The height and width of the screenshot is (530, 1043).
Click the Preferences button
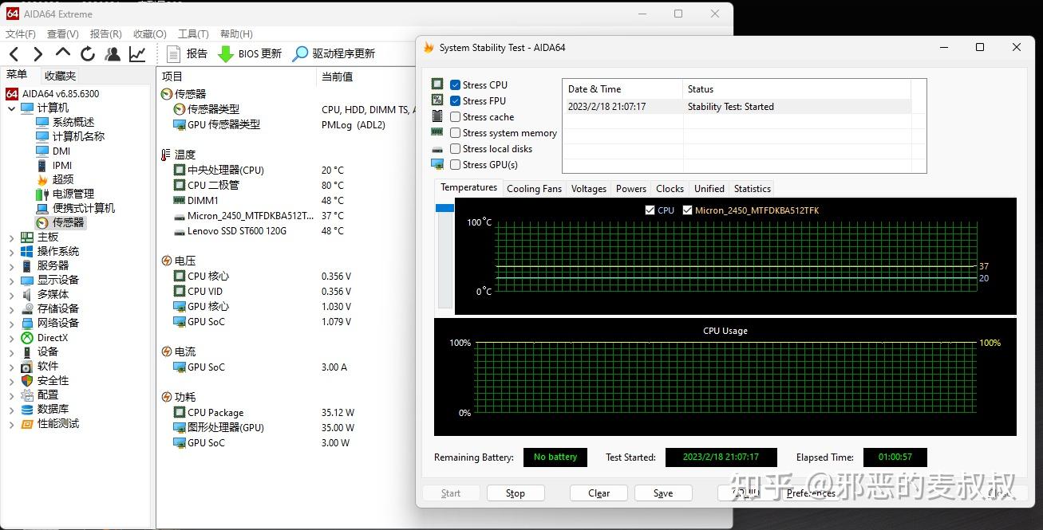811,493
